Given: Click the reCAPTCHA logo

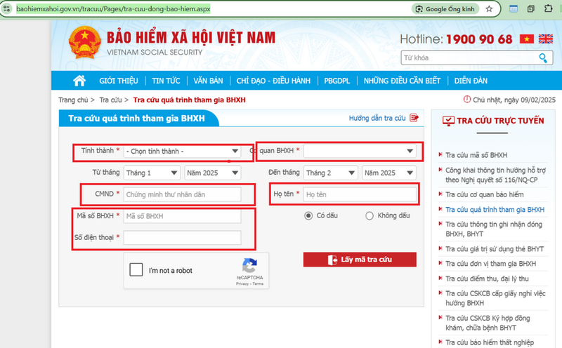Looking at the screenshot, I should click(249, 265).
